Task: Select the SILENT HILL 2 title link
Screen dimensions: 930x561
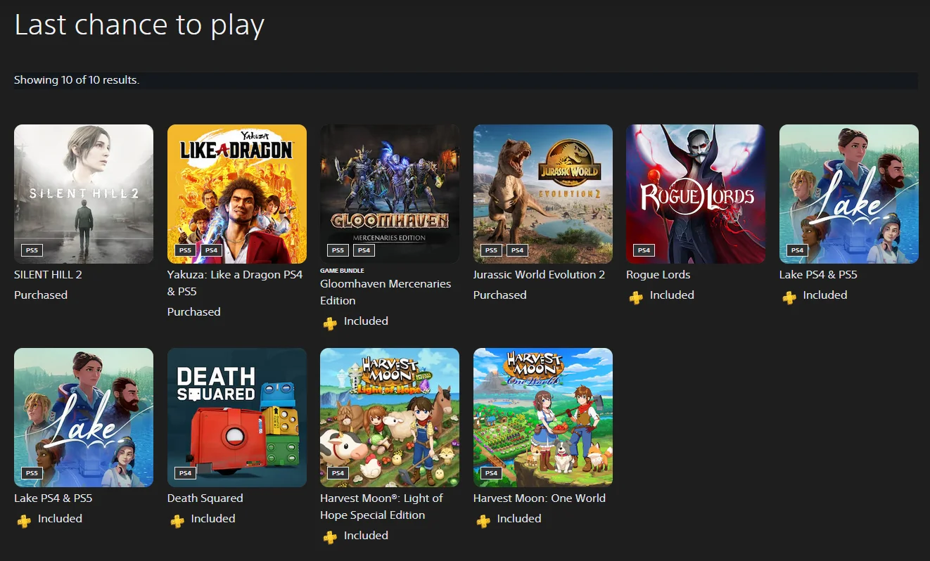Action: [48, 275]
